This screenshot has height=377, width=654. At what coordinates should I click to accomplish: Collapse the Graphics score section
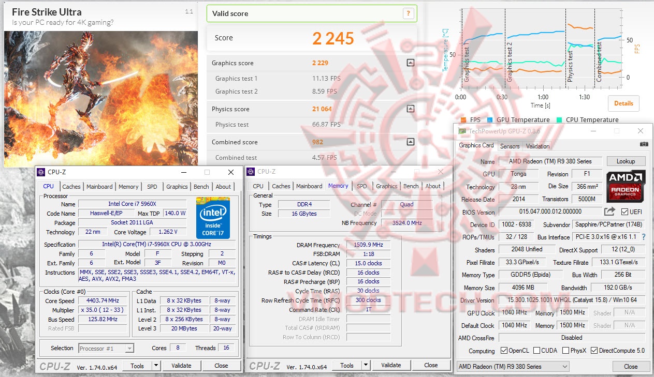tap(410, 63)
